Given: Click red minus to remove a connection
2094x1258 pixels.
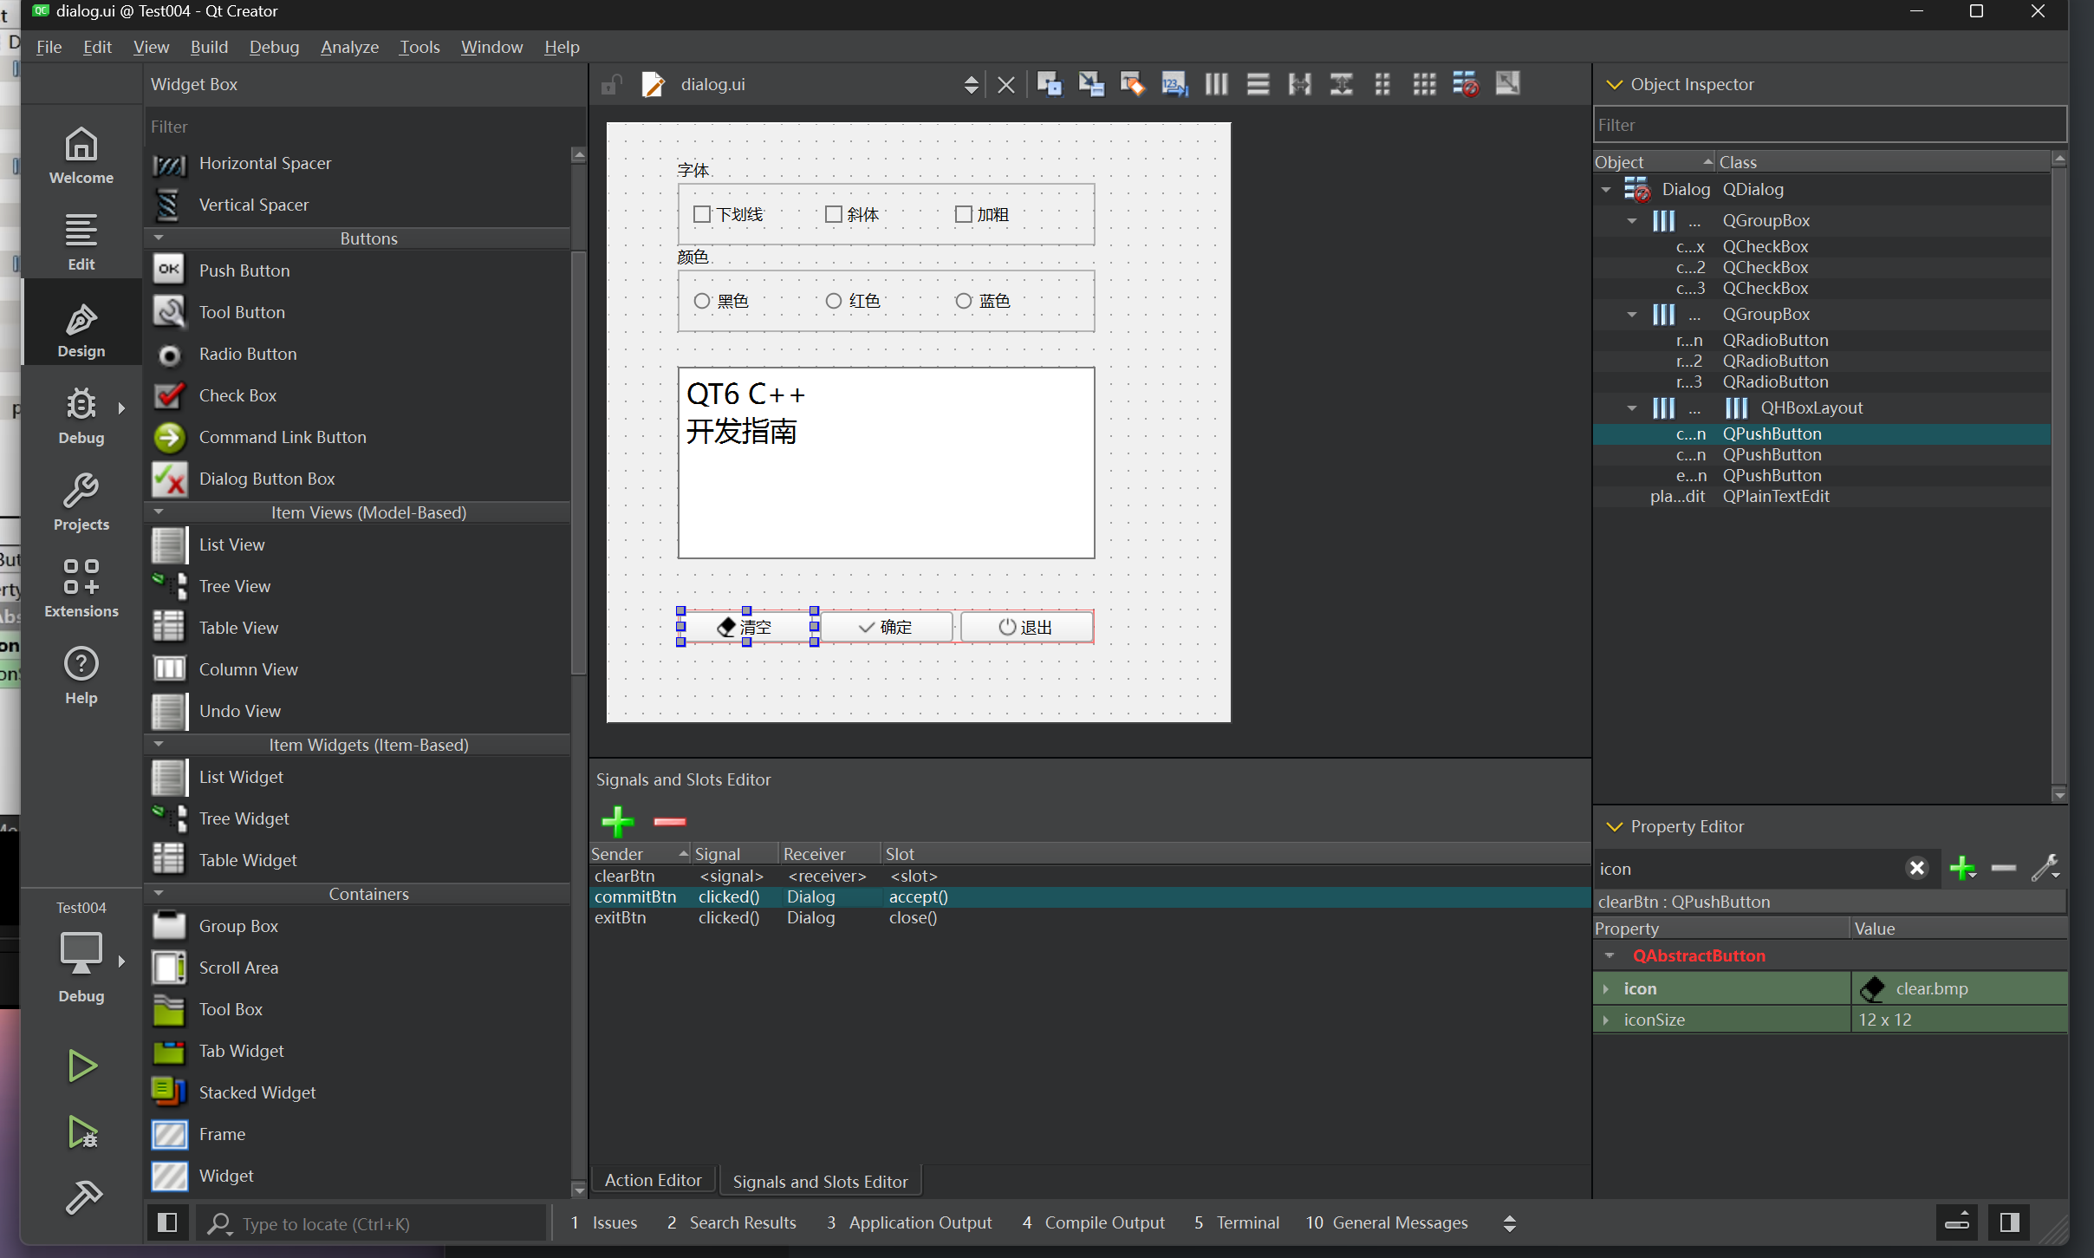Looking at the screenshot, I should pyautogui.click(x=669, y=820).
